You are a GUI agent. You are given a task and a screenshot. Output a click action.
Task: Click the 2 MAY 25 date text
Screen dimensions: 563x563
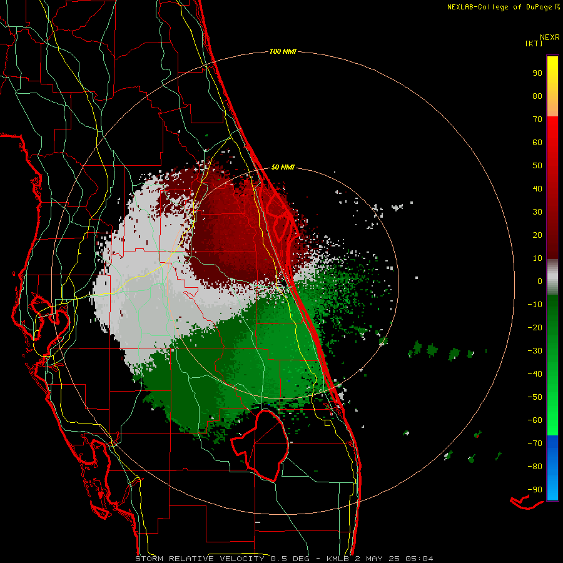pos(377,559)
